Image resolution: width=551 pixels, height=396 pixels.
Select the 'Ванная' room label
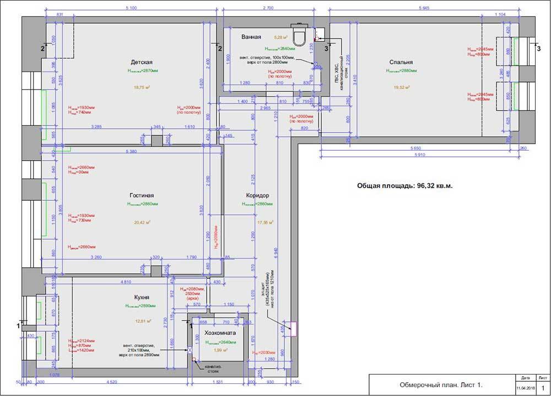point(251,37)
